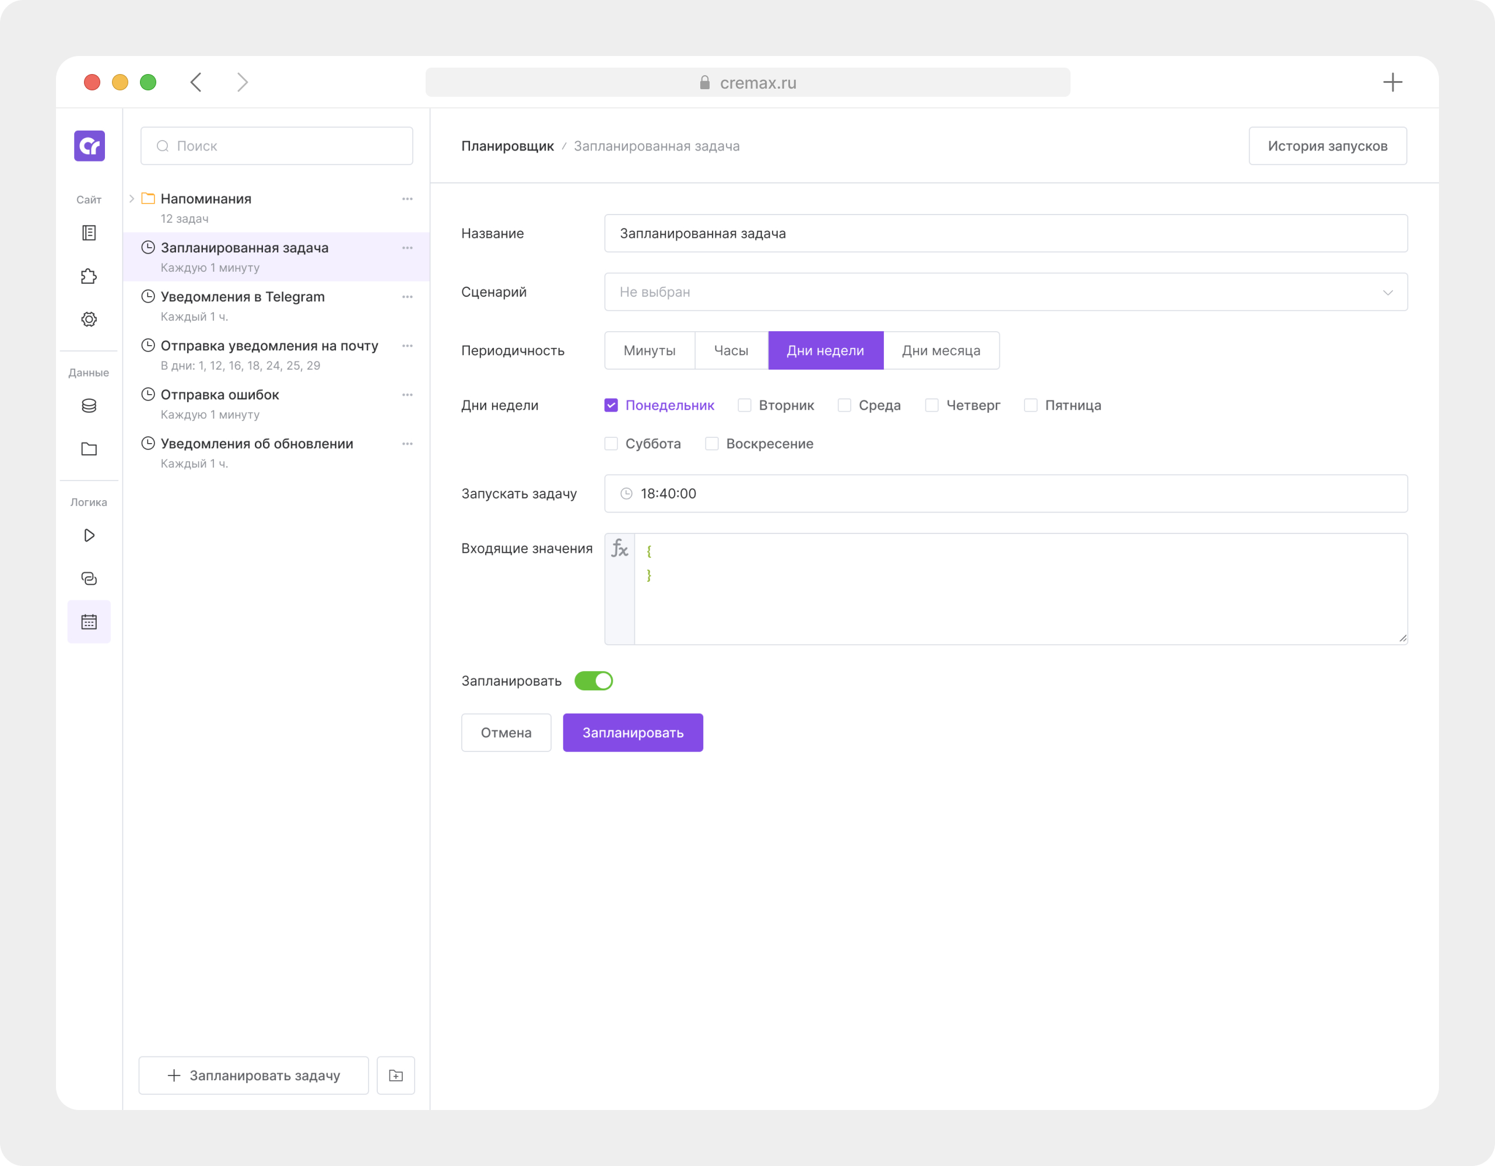Image resolution: width=1495 pixels, height=1166 pixels.
Task: Open the folder files icon under Данные
Action: (89, 449)
